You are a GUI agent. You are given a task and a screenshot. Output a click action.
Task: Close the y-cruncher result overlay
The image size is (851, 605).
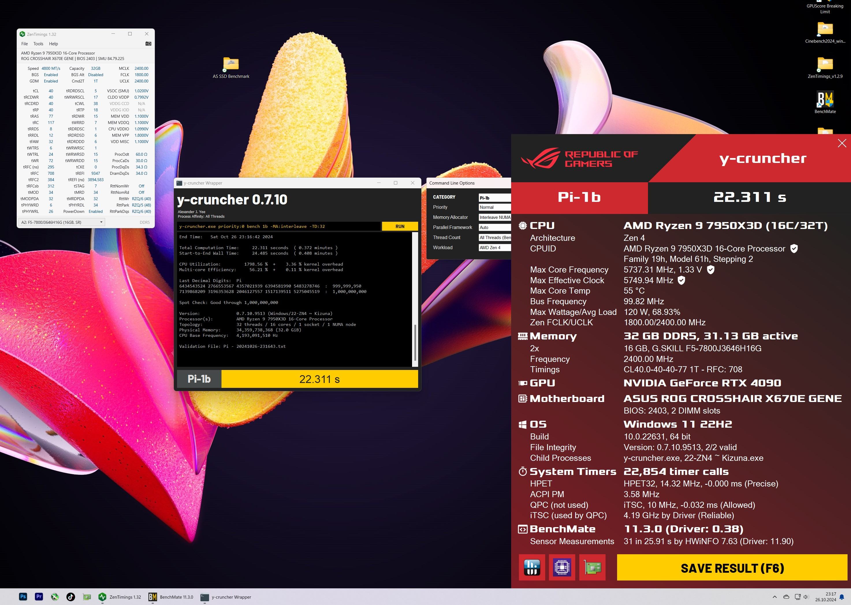tap(842, 143)
